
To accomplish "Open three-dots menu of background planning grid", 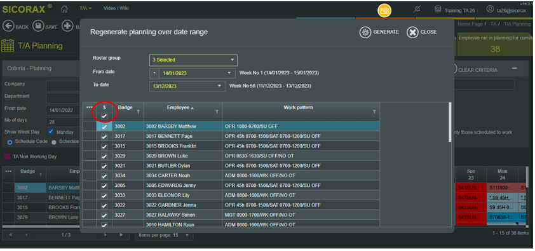I will (x=8, y=171).
